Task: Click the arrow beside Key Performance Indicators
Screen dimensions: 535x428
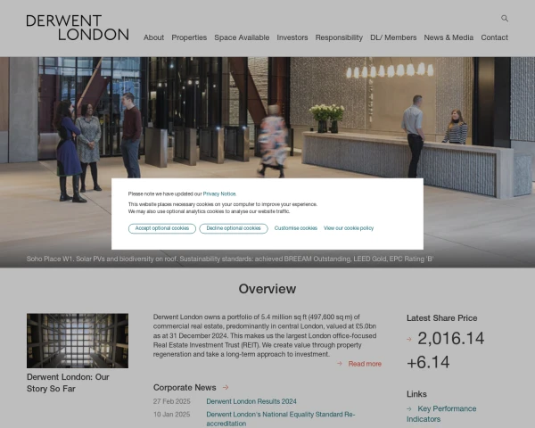Action: point(409,408)
